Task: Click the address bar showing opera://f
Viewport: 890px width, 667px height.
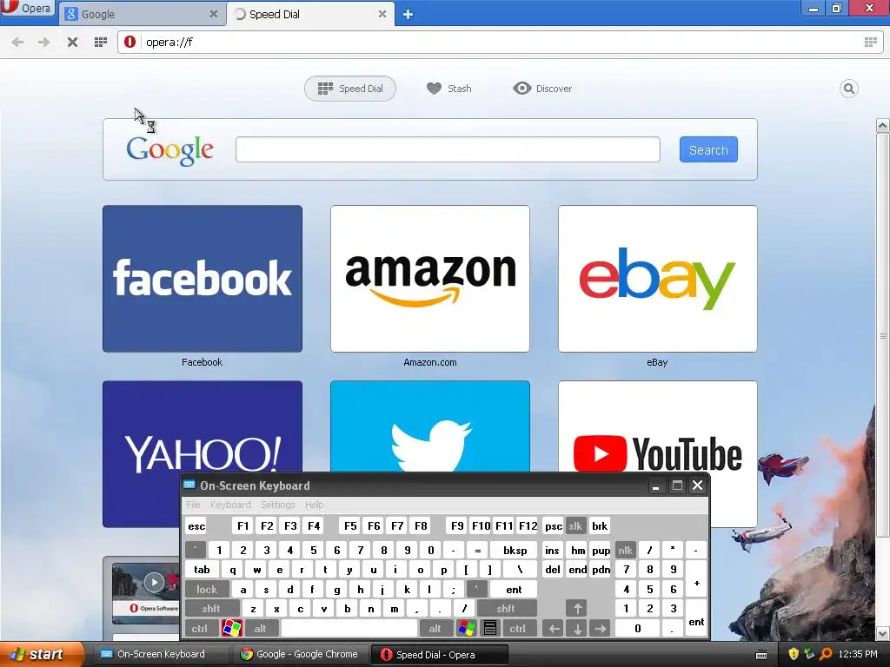Action: (500, 42)
